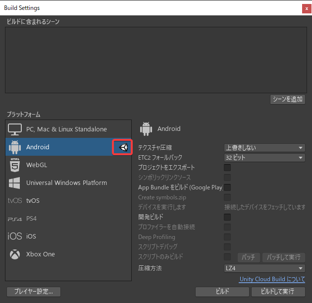The width and height of the screenshot is (312, 303).
Task: Enable プロジェクトをエクスポート checkbox
Action: (x=227, y=168)
